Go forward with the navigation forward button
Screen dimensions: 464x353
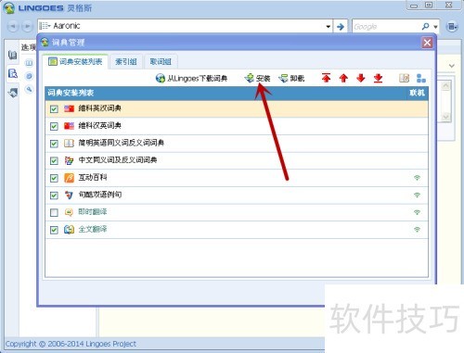click(x=27, y=26)
